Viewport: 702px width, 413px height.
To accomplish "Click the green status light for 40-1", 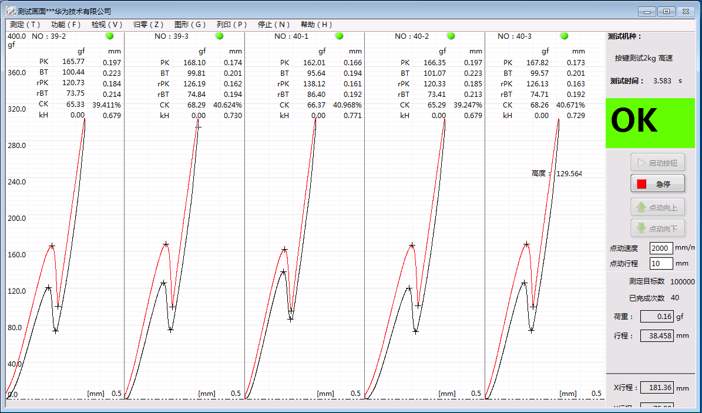I will 339,36.
